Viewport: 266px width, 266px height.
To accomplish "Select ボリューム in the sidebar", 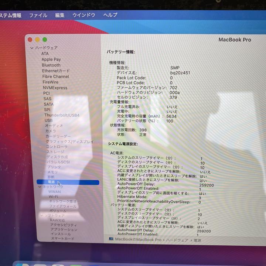I will point(58,211).
